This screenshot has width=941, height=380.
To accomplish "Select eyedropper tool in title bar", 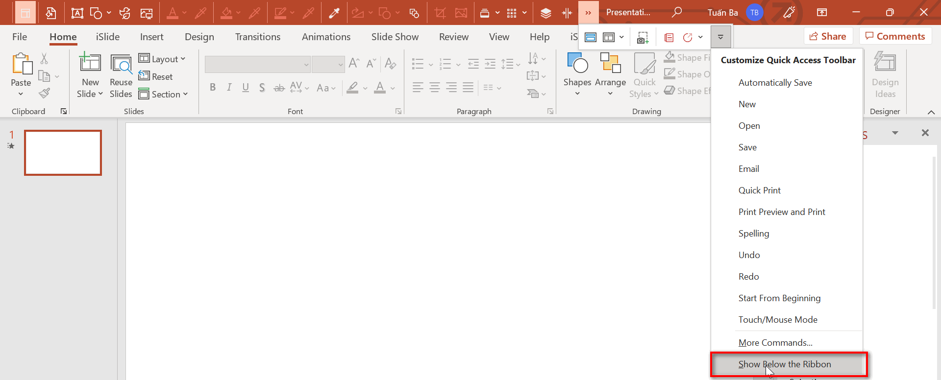I will pyautogui.click(x=334, y=13).
